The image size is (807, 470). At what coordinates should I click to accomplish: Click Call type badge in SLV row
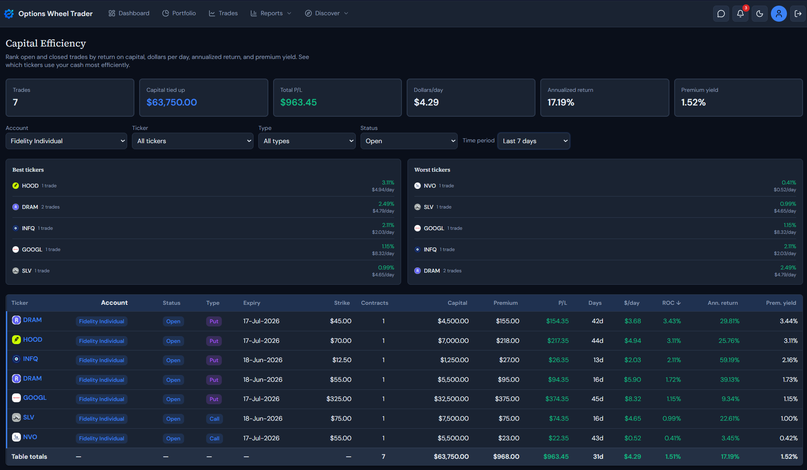click(215, 419)
